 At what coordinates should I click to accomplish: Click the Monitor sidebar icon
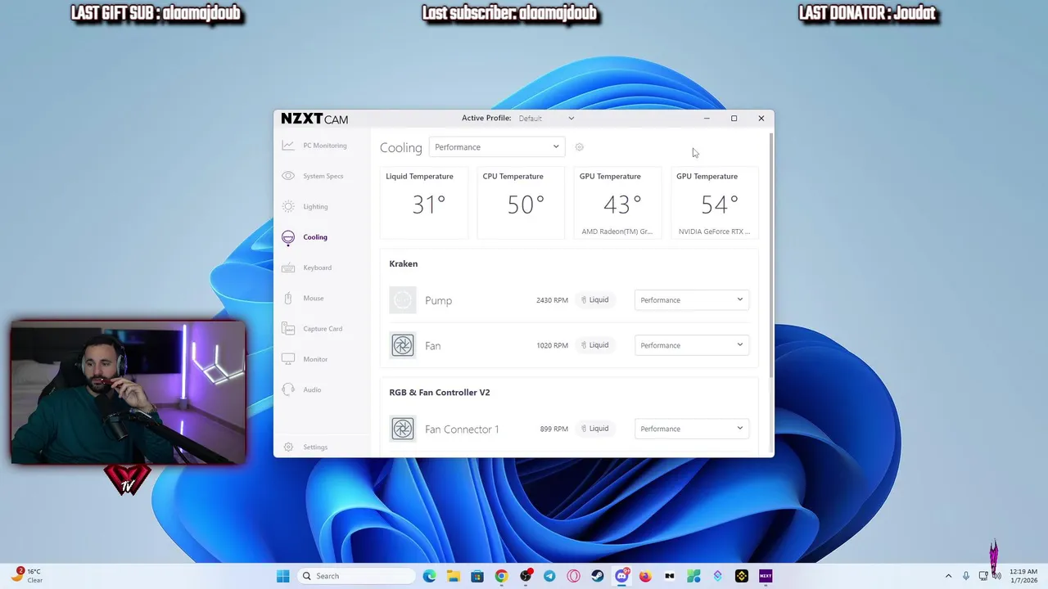(288, 359)
